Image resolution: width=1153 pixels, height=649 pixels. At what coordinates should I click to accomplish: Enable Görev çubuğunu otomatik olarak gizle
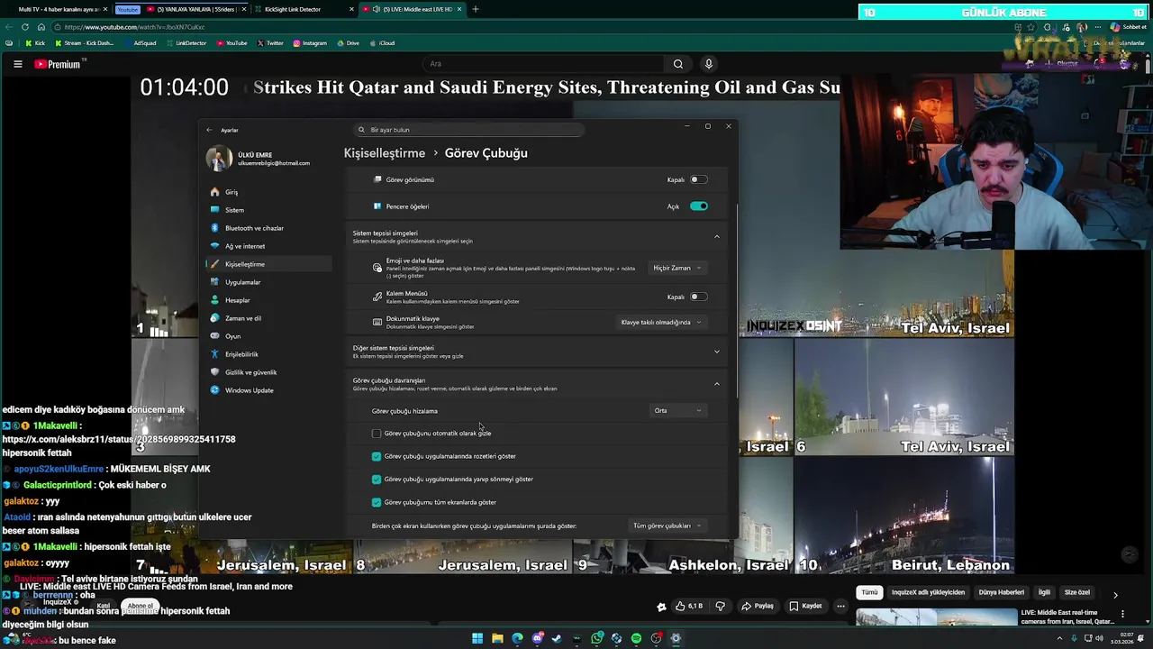(377, 434)
